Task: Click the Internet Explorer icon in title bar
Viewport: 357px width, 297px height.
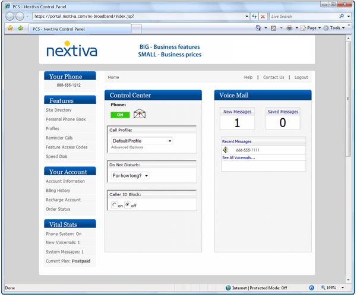Action: (x=8, y=6)
